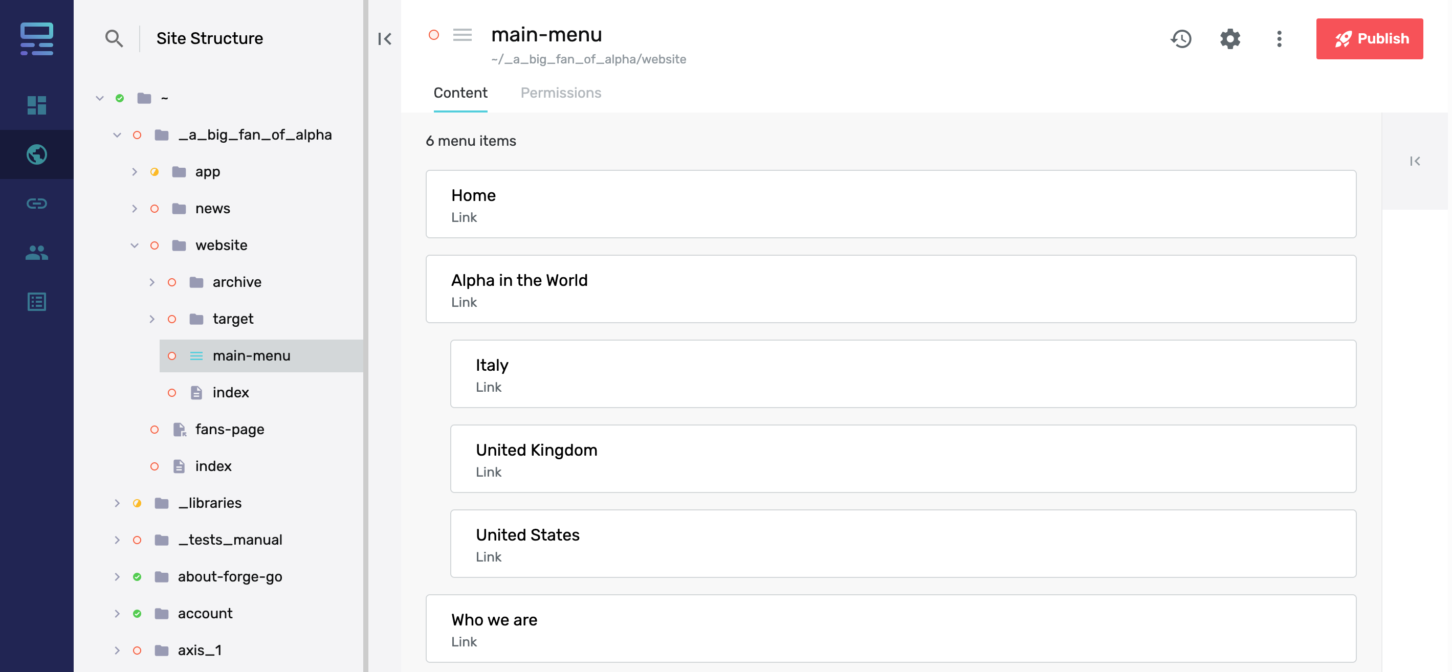Open version history clock icon
Viewport: 1452px width, 672px height.
pos(1181,39)
